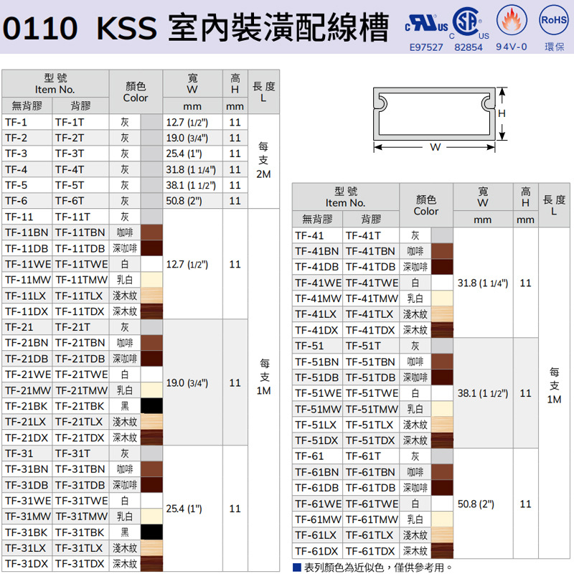This screenshot has width=574, height=574.
Task: Select the dark wood swatch for TF-11DX
Action: click(151, 311)
